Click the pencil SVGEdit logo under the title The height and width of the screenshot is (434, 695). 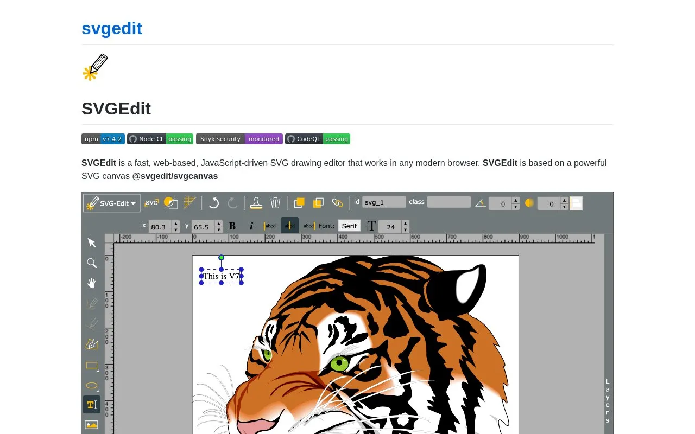click(x=95, y=67)
